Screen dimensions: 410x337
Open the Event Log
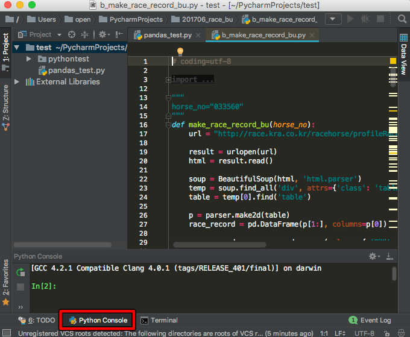[x=370, y=320]
